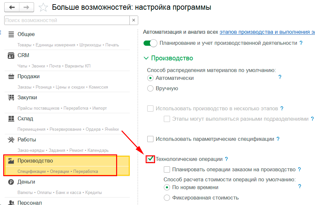Open help for parametric specifications option

pos(278,139)
